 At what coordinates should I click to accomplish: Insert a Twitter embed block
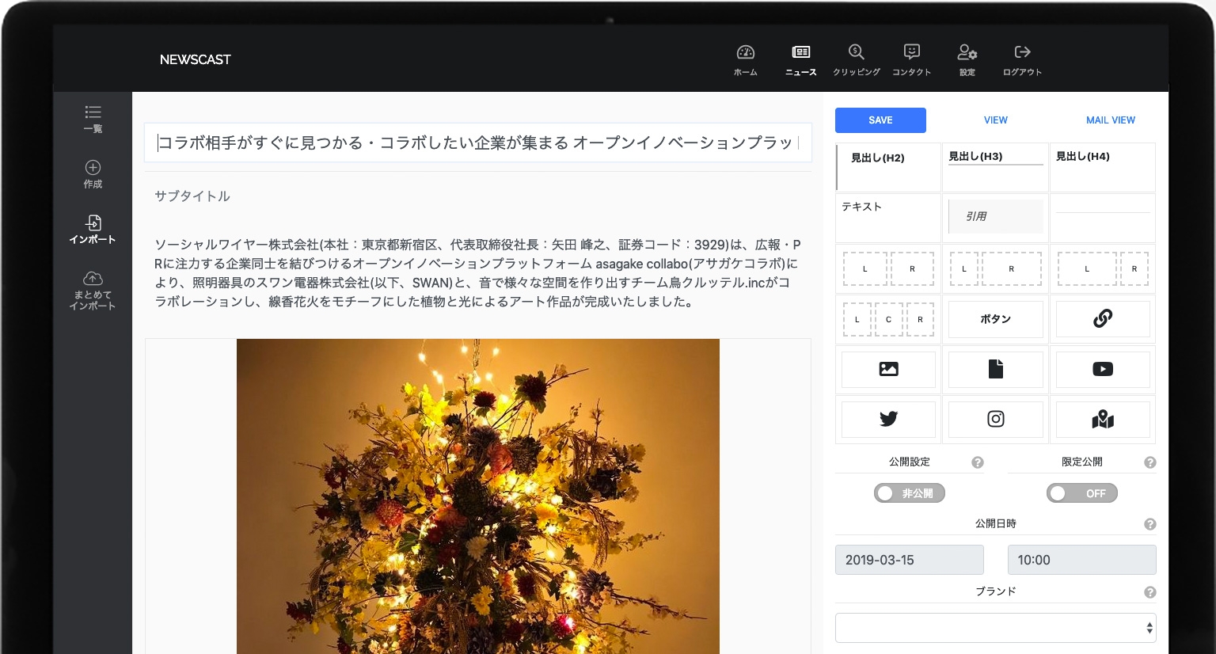coord(888,419)
